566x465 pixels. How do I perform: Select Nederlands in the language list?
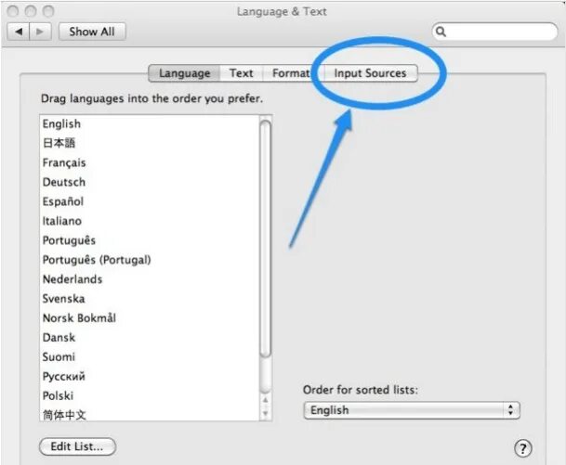pos(150,279)
